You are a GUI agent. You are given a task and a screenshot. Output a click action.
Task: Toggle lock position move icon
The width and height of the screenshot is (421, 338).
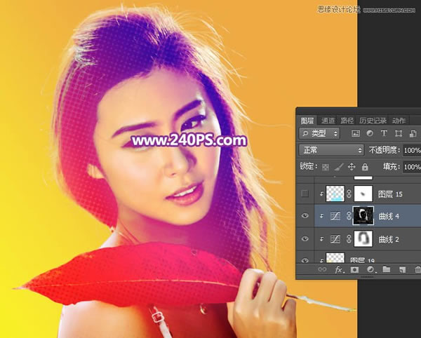coord(352,167)
